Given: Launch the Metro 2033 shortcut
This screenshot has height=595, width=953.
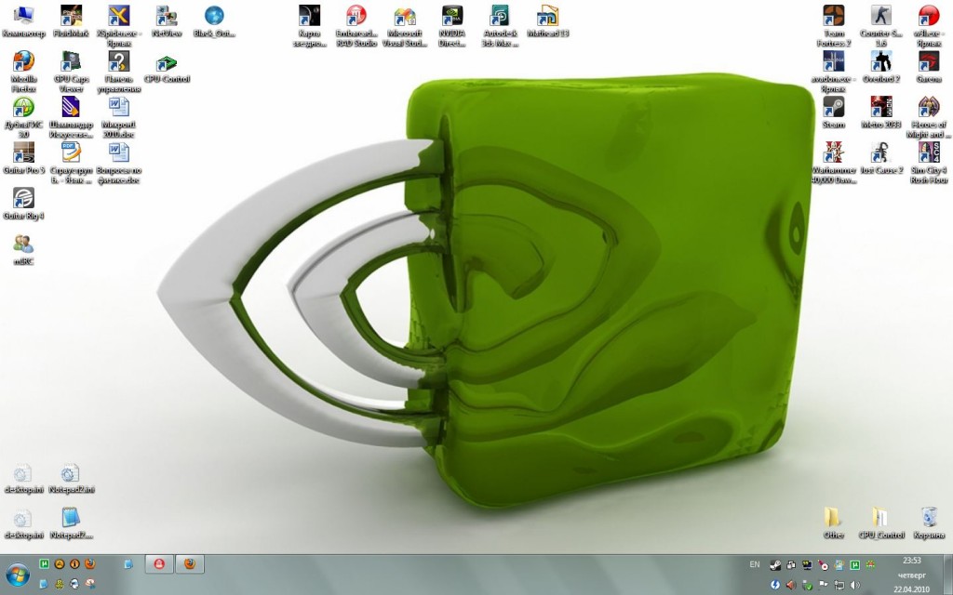Looking at the screenshot, I should pyautogui.click(x=880, y=112).
